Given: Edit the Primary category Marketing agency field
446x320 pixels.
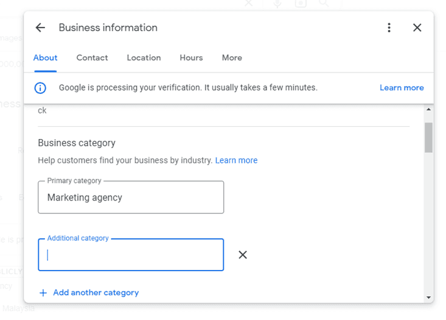Looking at the screenshot, I should [131, 197].
